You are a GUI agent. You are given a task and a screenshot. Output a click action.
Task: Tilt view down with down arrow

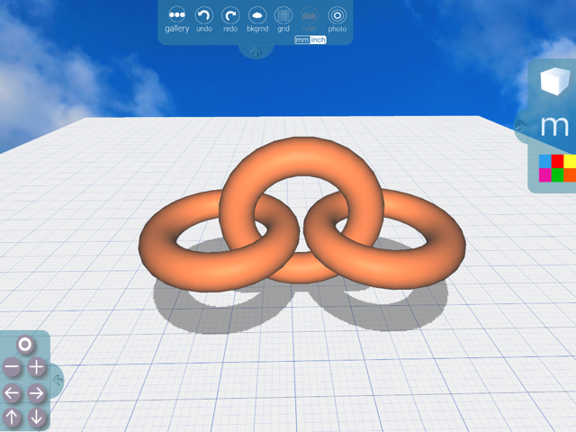tap(36, 418)
